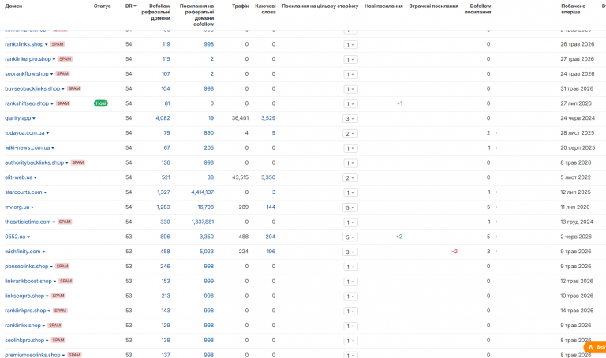Open 204 keywords for 0552.ua

pyautogui.click(x=271, y=237)
